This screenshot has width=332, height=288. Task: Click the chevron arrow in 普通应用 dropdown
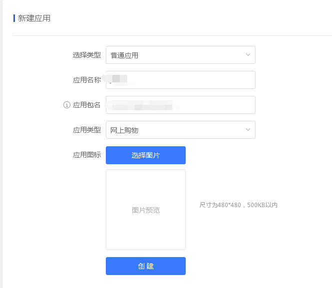tap(248, 55)
